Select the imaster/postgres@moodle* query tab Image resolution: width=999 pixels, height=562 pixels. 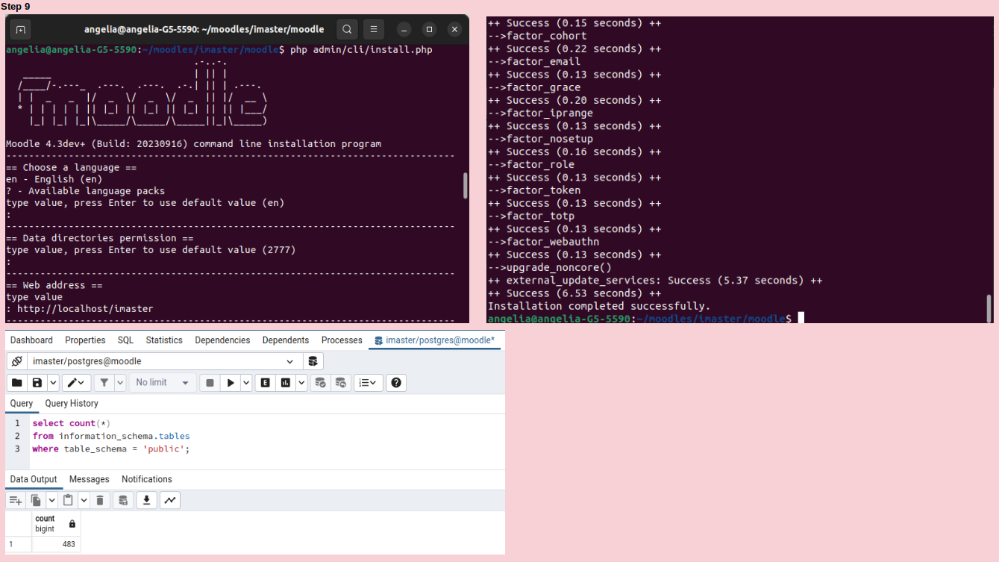tap(435, 340)
